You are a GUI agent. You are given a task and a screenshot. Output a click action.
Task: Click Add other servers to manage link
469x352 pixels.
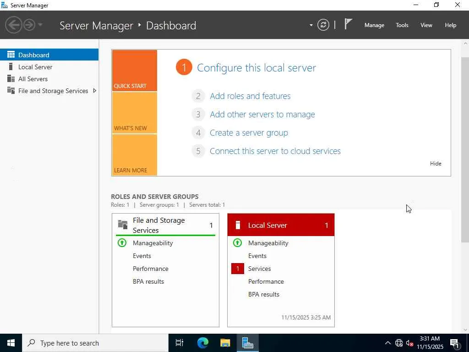pyautogui.click(x=262, y=114)
